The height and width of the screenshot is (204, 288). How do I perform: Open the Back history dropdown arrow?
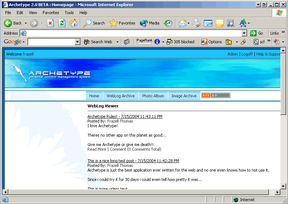pyautogui.click(x=26, y=23)
